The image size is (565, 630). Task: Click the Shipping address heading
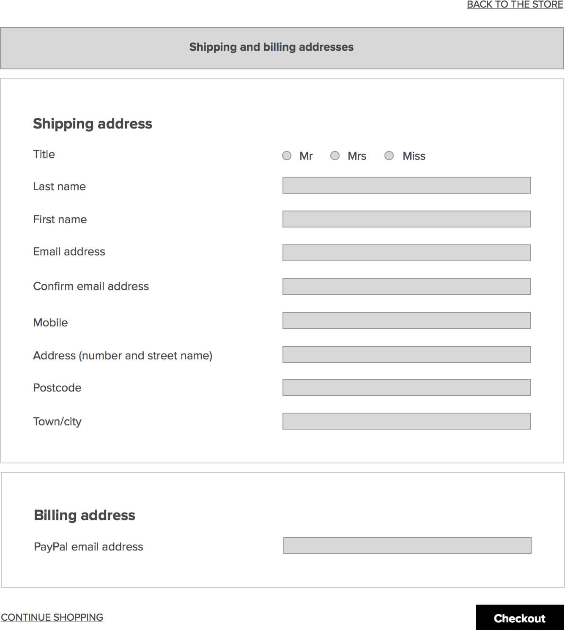coord(93,124)
